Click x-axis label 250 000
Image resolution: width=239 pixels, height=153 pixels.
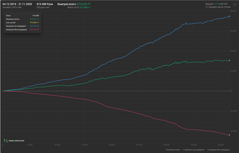coord(139,145)
